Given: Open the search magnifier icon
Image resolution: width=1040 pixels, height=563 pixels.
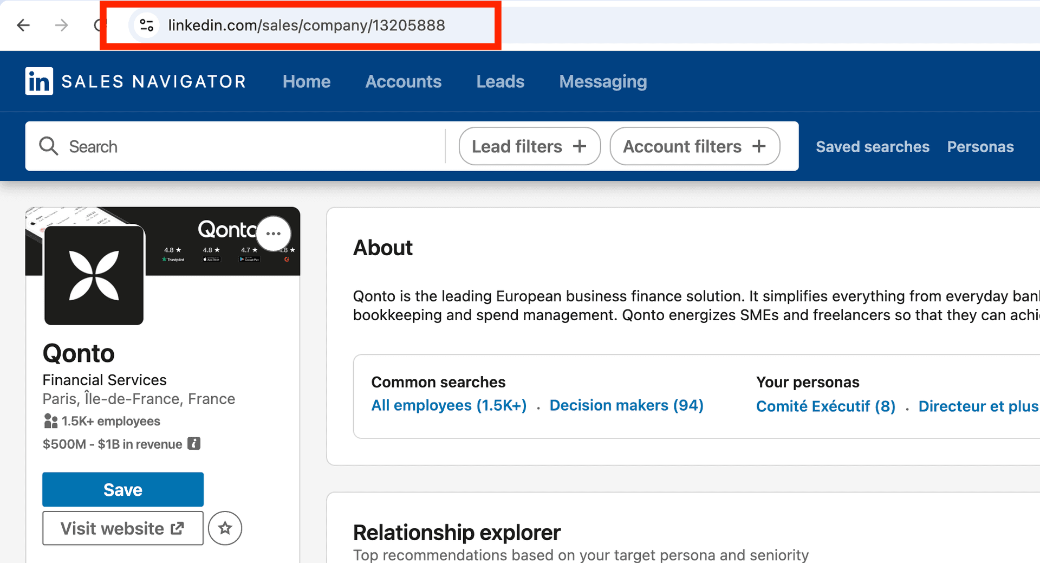Looking at the screenshot, I should [x=48, y=146].
